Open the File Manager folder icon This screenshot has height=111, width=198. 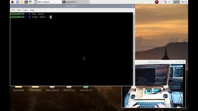click(x=22, y=2)
